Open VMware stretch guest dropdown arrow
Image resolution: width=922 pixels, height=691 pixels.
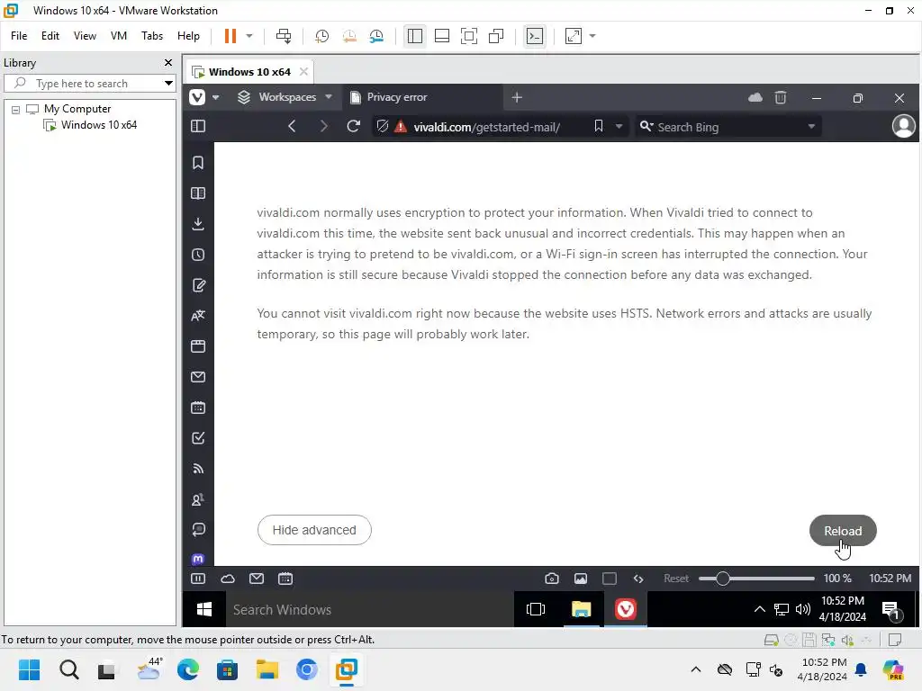pos(592,36)
